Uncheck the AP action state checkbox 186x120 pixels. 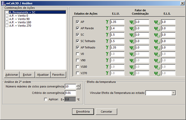(x=77, y=22)
